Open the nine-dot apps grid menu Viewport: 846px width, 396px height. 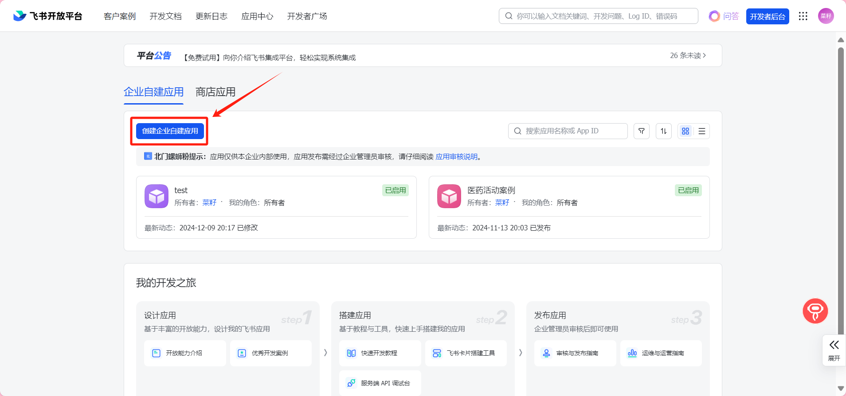(x=803, y=16)
